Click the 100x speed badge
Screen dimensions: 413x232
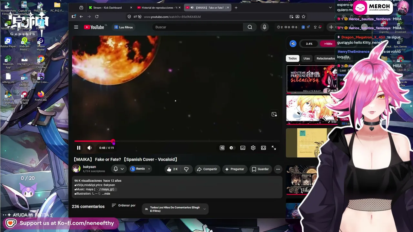click(x=328, y=43)
